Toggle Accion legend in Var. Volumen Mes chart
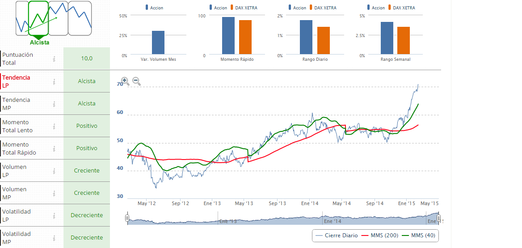522x248 pixels. (x=155, y=8)
